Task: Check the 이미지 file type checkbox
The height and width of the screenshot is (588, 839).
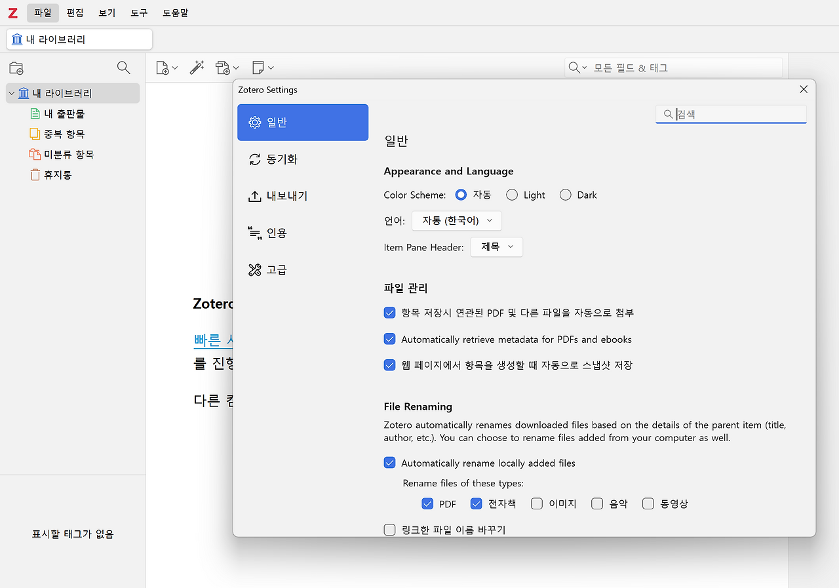Action: [537, 503]
